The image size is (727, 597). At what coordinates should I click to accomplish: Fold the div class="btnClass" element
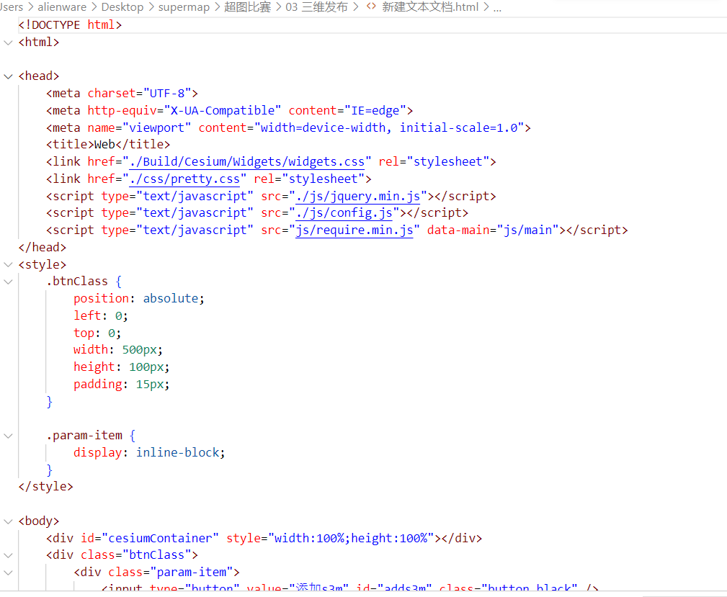coord(8,555)
